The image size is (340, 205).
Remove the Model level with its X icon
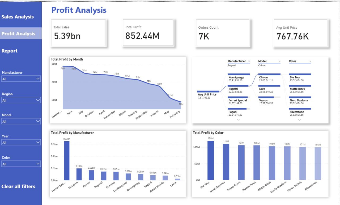279,61
